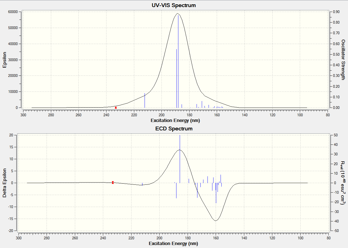The height and width of the screenshot is (248, 348).
Task: Click the Rvel right axis label of ECD plot
Action: (343, 183)
